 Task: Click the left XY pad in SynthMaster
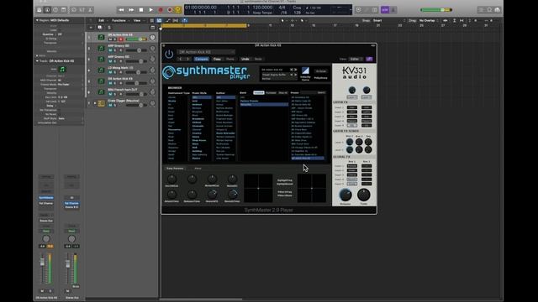pos(258,188)
